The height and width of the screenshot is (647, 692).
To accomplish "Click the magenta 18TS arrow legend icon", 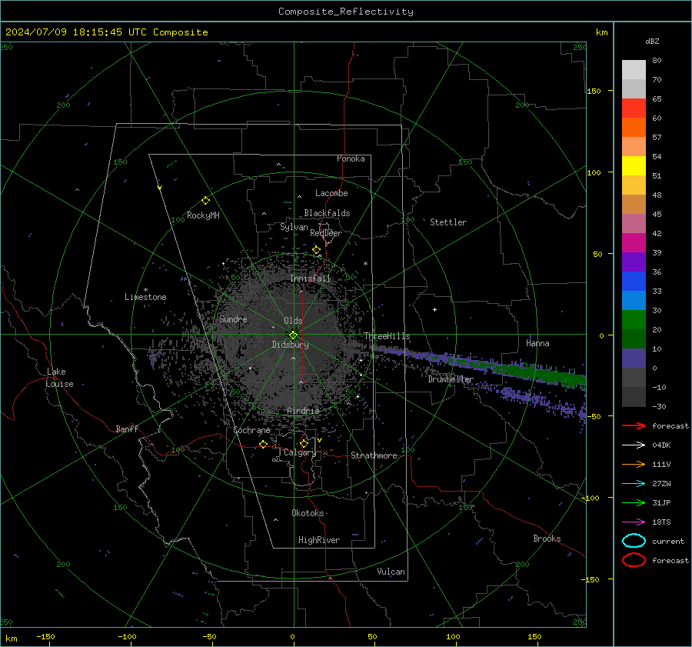I will point(634,522).
